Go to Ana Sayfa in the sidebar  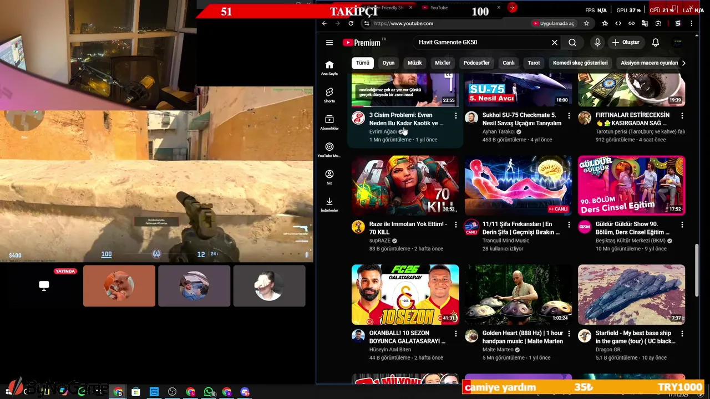[329, 68]
